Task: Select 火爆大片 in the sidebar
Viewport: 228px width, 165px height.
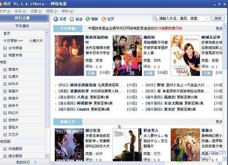Action: pos(36,41)
